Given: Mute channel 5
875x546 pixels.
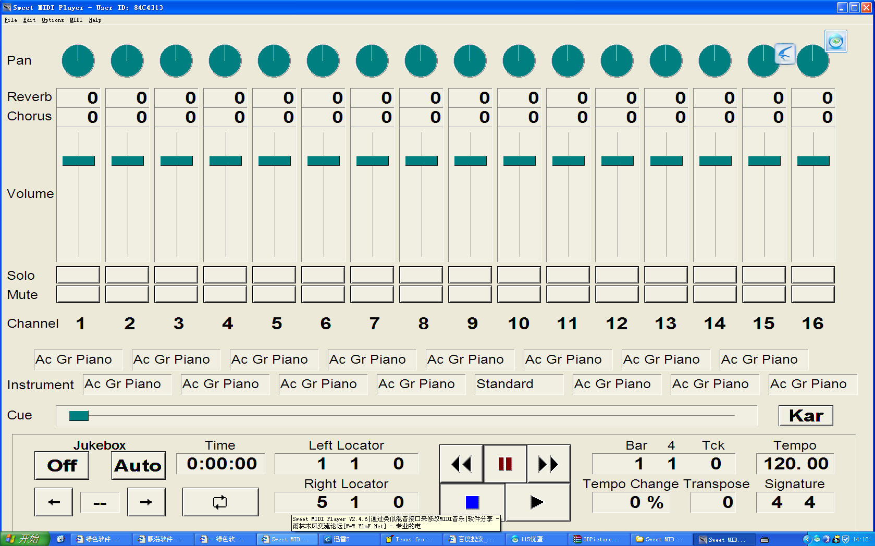Looking at the screenshot, I should [274, 294].
